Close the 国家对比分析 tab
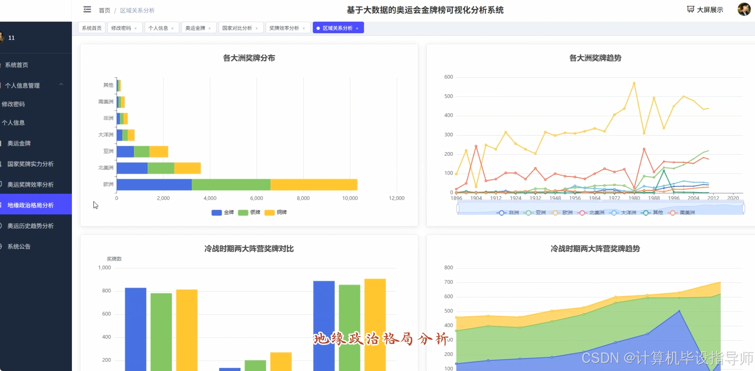The width and height of the screenshot is (755, 371). [x=257, y=28]
